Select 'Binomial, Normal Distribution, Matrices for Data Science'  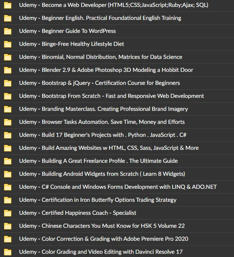pyautogui.click(x=112, y=57)
